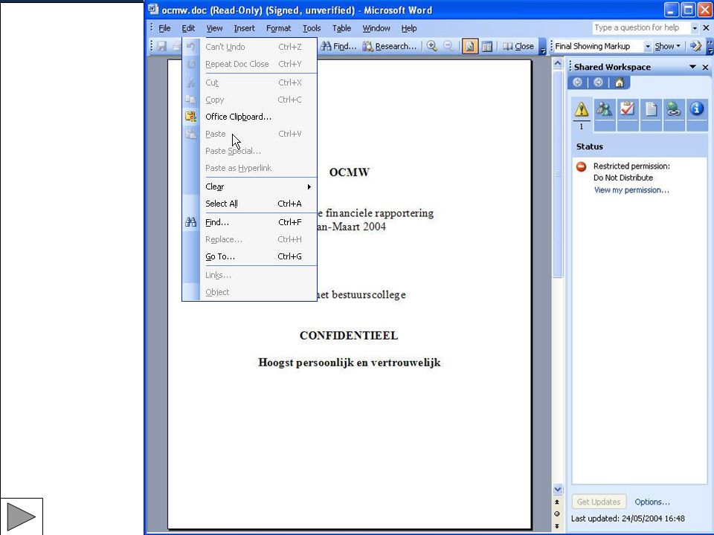Open the Research pane from toolbar
The image size is (714, 535).
coord(390,46)
